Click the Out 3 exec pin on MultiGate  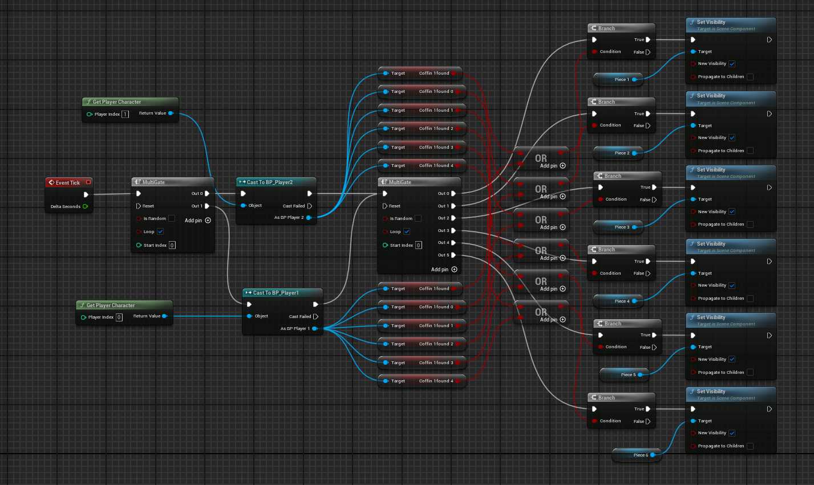453,230
